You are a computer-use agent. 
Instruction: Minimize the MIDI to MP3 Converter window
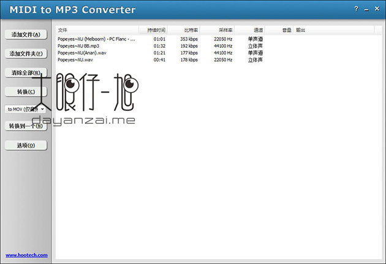(x=366, y=10)
